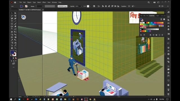Select the Shaper tool

pyautogui.click(x=12, y=26)
